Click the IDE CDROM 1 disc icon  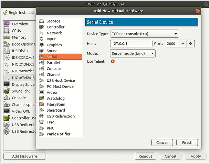pyautogui.click(x=7, y=57)
